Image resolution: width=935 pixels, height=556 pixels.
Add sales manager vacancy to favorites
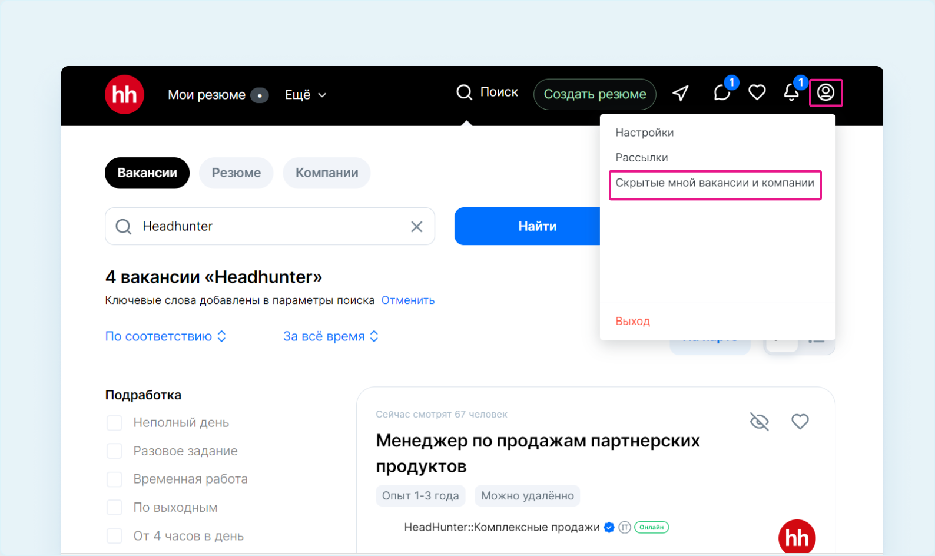(800, 422)
